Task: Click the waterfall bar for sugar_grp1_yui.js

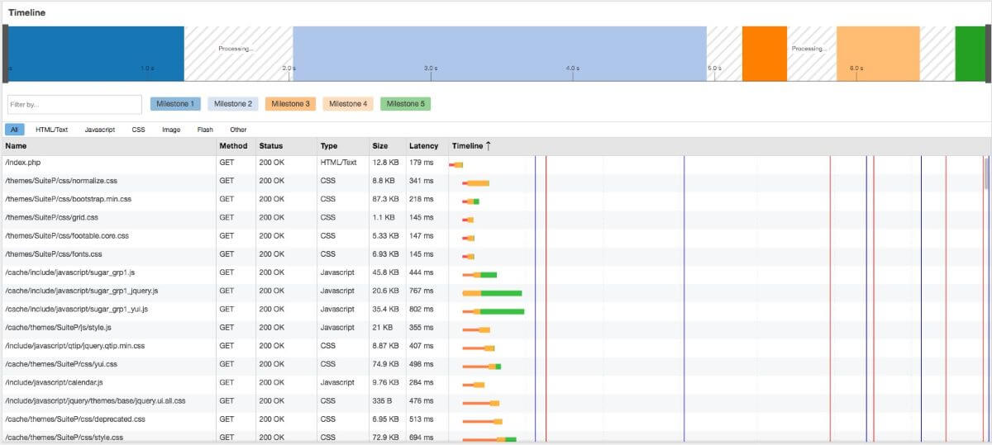Action: [494, 311]
